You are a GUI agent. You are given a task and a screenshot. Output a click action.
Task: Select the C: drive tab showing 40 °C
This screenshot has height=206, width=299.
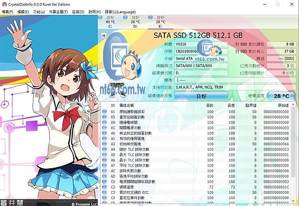tap(110, 22)
